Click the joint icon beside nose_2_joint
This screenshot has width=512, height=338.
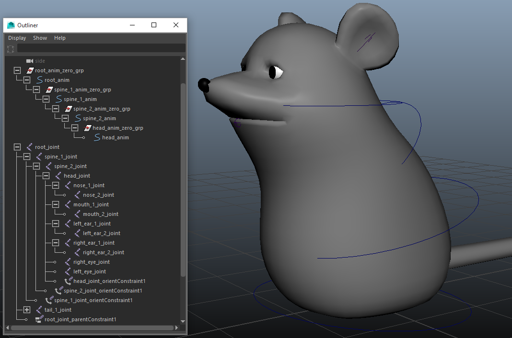click(78, 195)
